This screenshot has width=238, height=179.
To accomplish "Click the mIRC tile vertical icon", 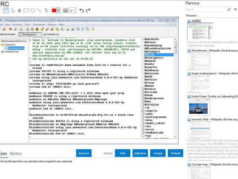I will (x=82, y=29).
